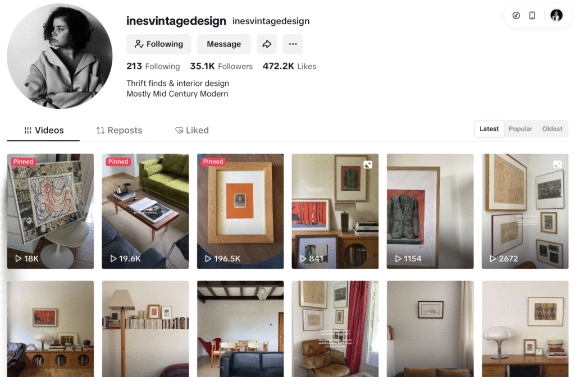Click play icon on 196.5K pinned video
This screenshot has height=377, width=575.
[x=208, y=259]
